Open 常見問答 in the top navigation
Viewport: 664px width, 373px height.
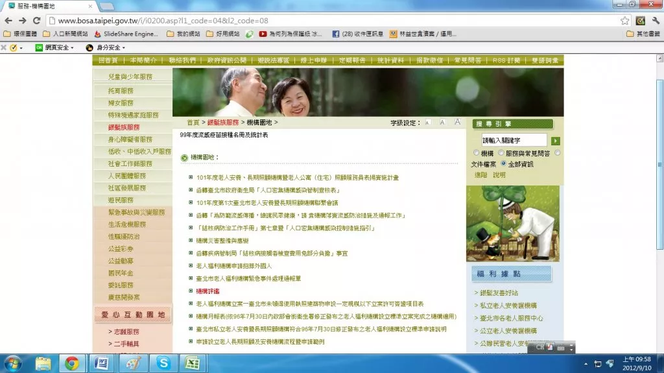pyautogui.click(x=468, y=60)
